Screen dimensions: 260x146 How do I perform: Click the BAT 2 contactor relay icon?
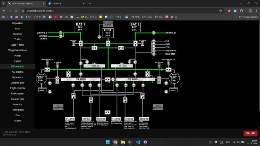click(x=135, y=43)
